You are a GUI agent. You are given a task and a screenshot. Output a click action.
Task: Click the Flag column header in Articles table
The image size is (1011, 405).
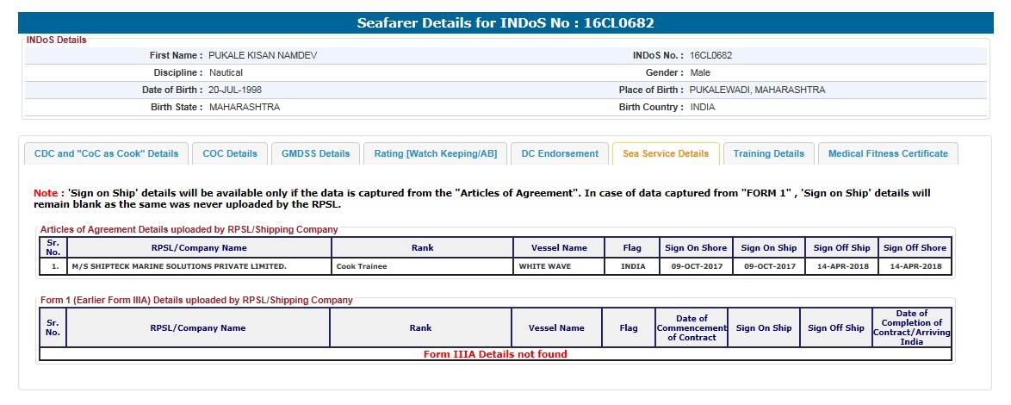(x=632, y=247)
